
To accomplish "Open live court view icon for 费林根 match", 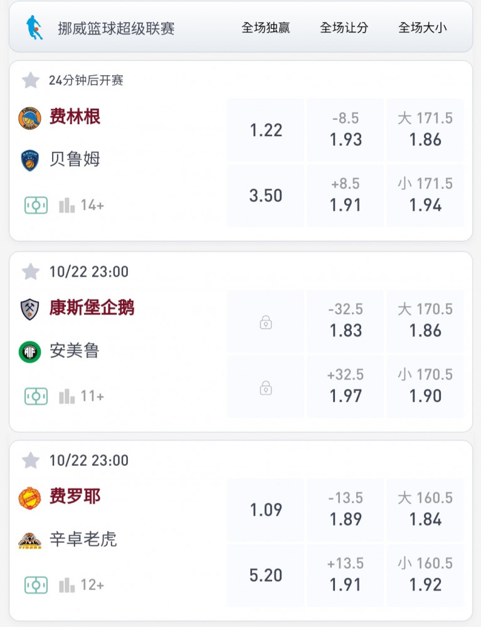I will click(36, 206).
